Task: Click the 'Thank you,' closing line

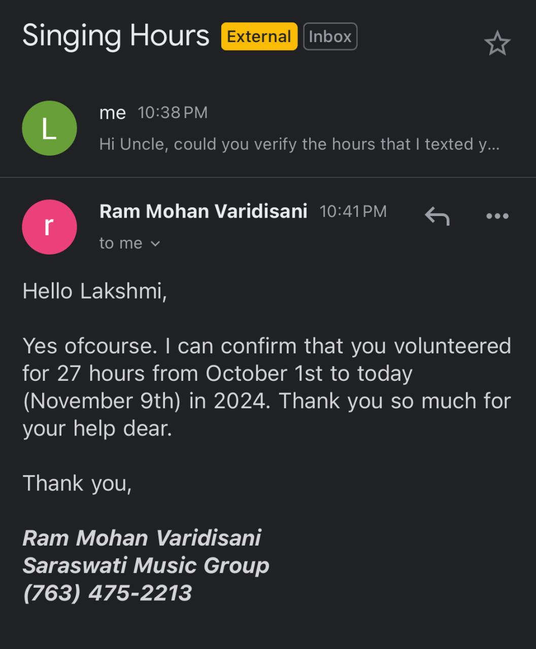Action: pyautogui.click(x=77, y=483)
